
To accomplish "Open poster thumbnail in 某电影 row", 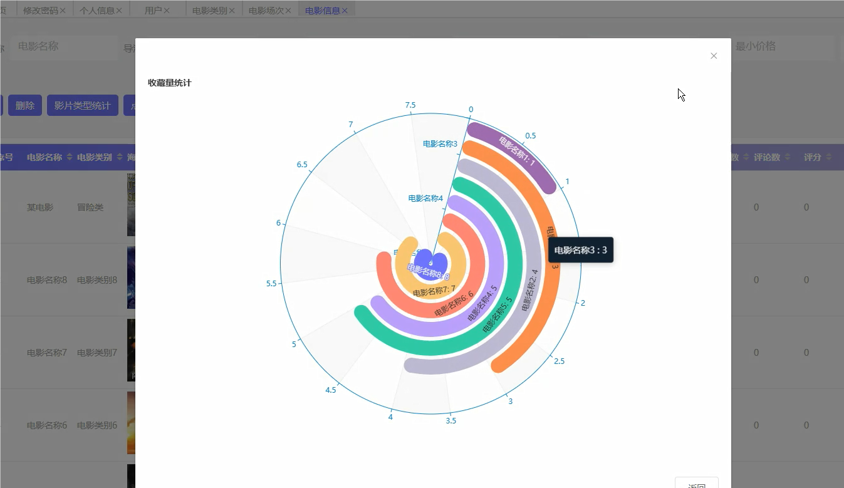I will tap(131, 205).
